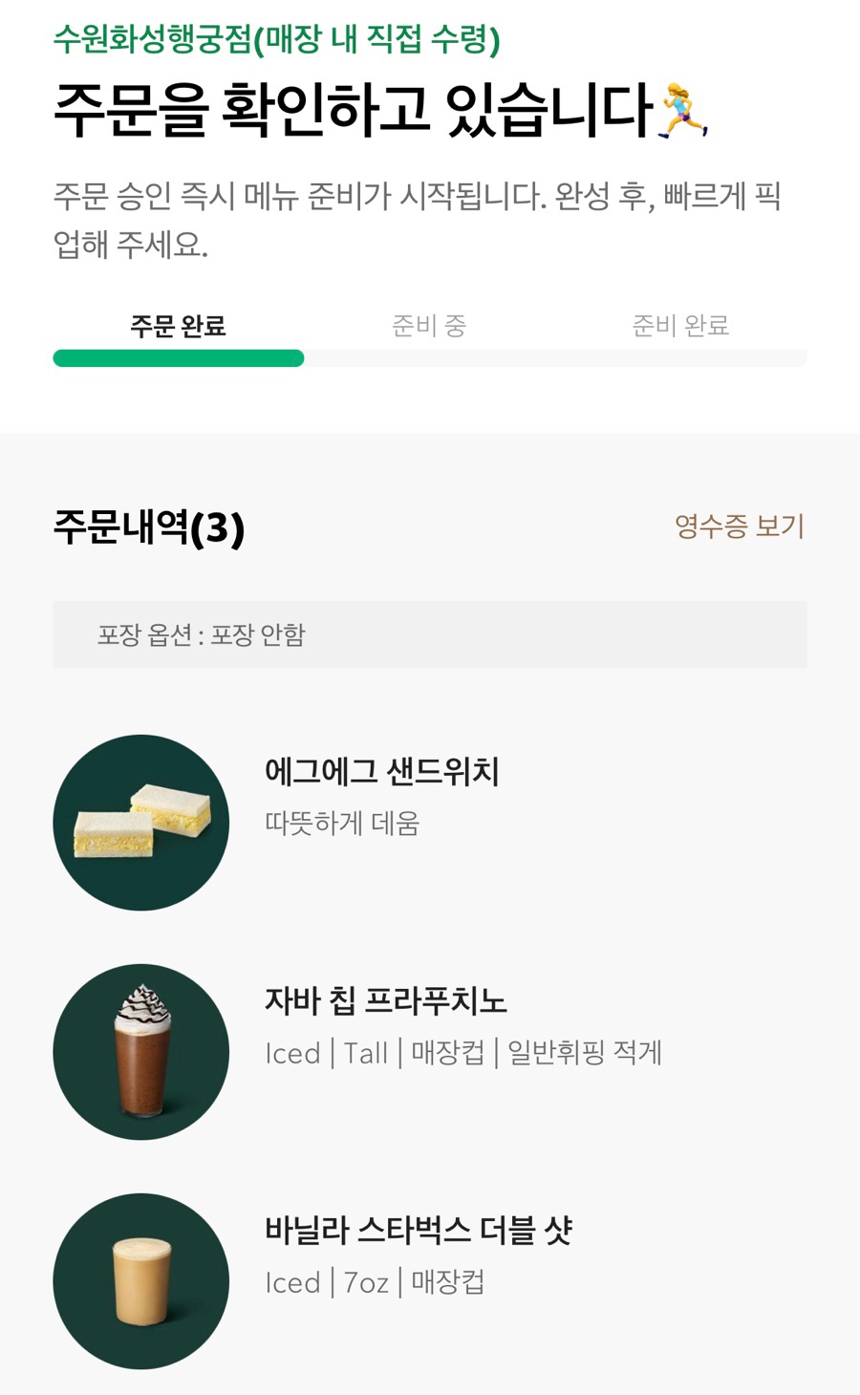Tap the 바닐라 스타벅스 더블 샷 item name
The height and width of the screenshot is (1395, 860).
tap(419, 1231)
